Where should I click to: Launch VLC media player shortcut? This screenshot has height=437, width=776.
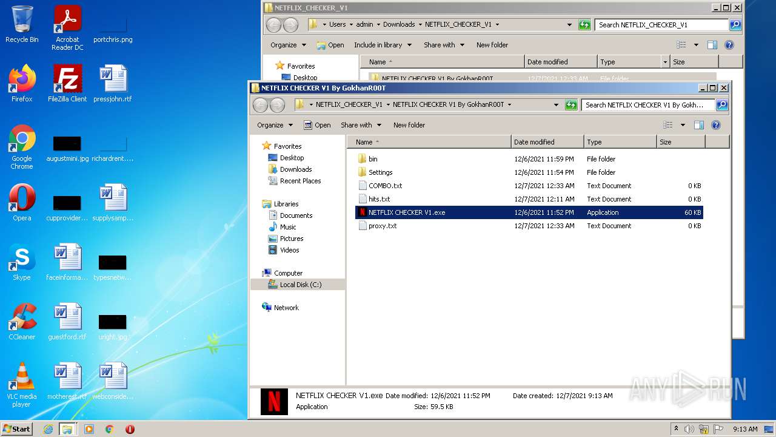coord(22,385)
